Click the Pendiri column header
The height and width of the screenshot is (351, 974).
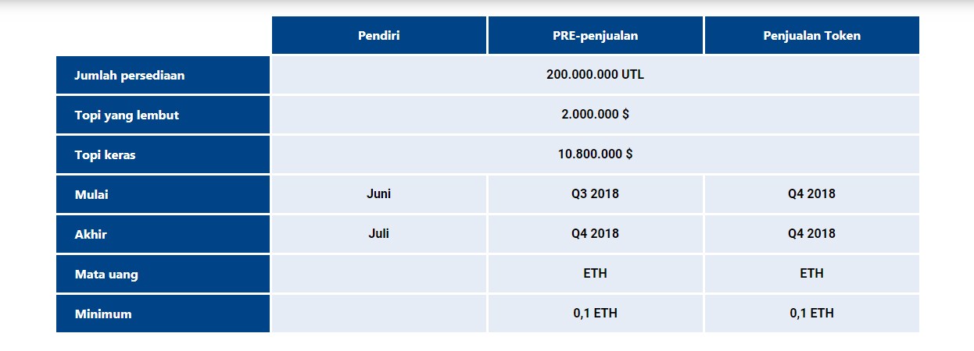click(x=379, y=36)
